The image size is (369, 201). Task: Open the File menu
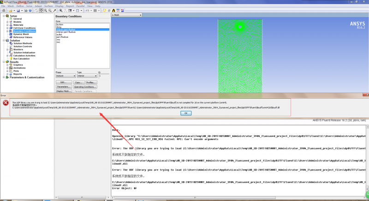click(3, 6)
